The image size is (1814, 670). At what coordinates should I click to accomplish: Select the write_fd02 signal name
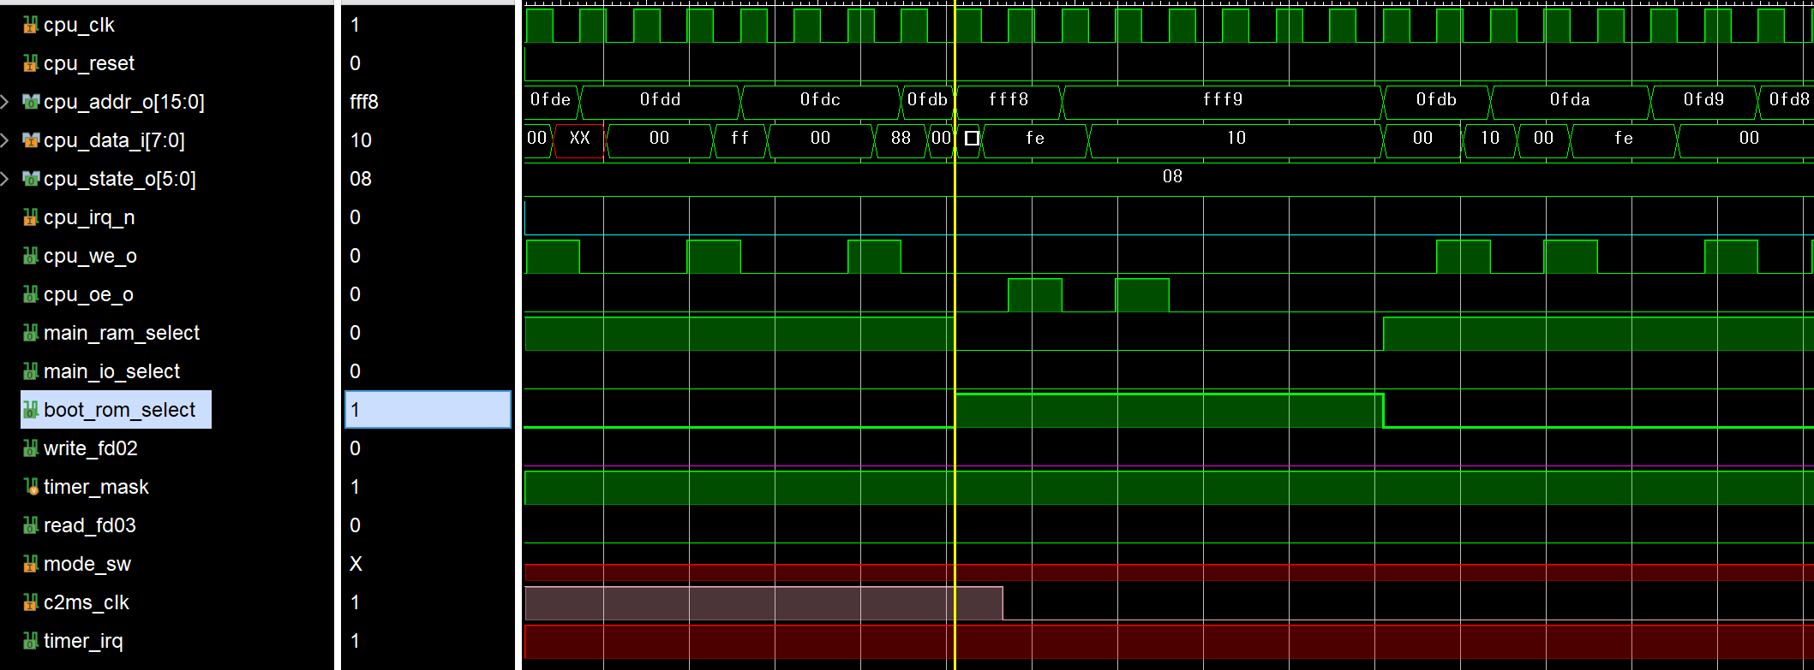(90, 448)
